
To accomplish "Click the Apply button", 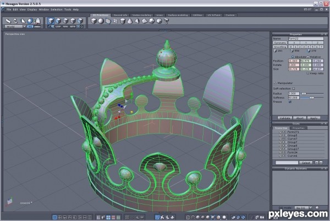I will [314, 118].
